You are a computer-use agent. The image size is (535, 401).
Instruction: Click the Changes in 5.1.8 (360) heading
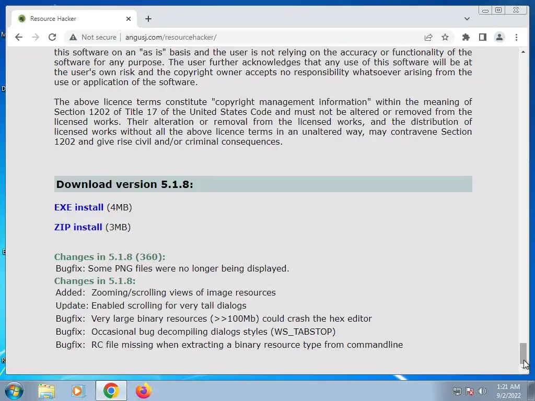pyautogui.click(x=110, y=257)
